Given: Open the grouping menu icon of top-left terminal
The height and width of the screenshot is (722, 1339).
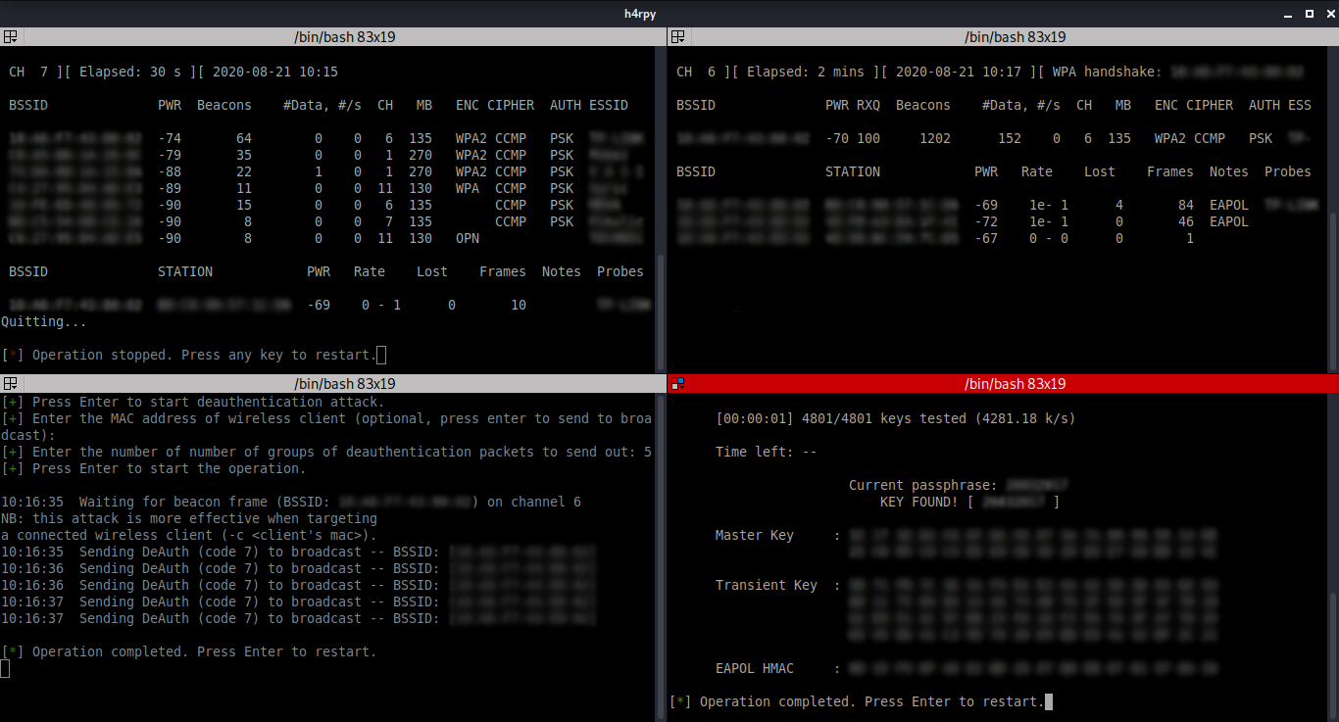Looking at the screenshot, I should click(11, 37).
